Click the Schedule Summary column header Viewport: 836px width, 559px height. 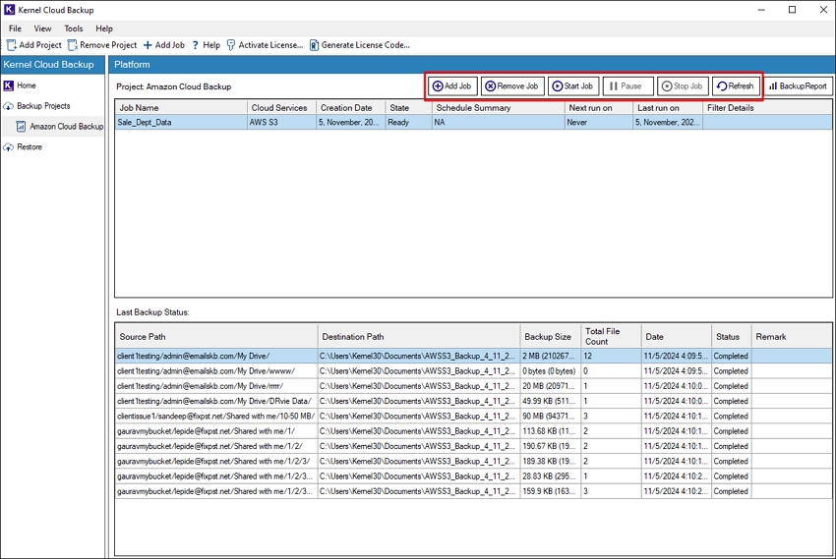pos(498,107)
